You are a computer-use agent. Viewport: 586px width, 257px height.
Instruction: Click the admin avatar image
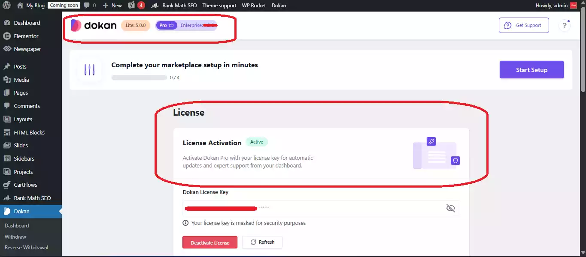point(573,6)
